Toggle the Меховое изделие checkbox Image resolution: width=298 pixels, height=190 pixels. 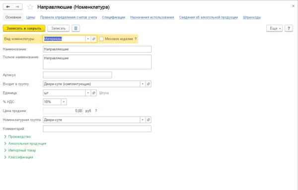click(101, 39)
